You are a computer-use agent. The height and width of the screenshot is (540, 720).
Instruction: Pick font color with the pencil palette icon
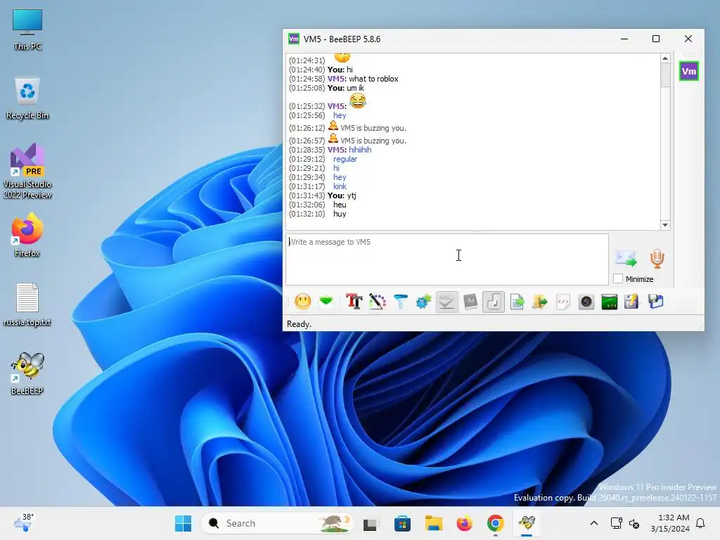pyautogui.click(x=378, y=302)
